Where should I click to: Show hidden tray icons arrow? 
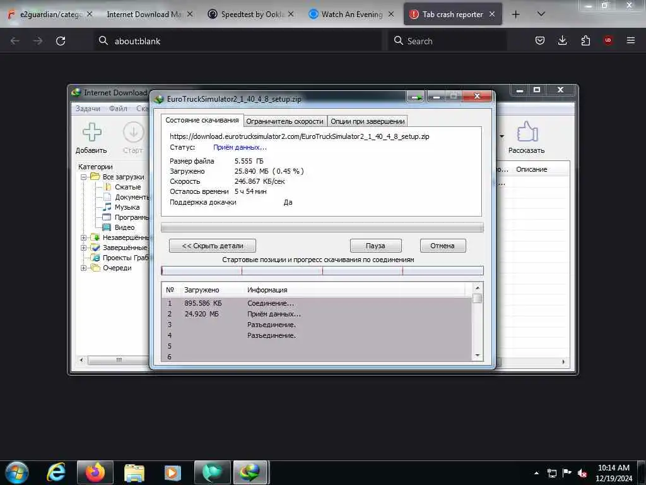(536, 473)
